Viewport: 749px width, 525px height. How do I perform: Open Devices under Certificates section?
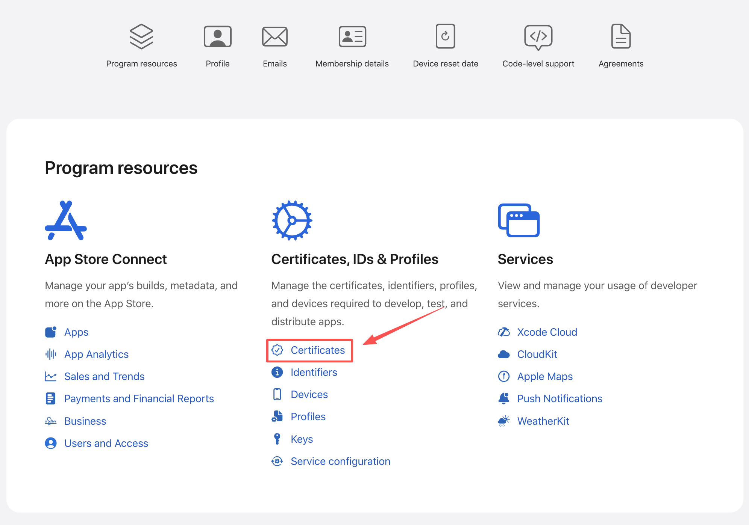click(x=309, y=394)
